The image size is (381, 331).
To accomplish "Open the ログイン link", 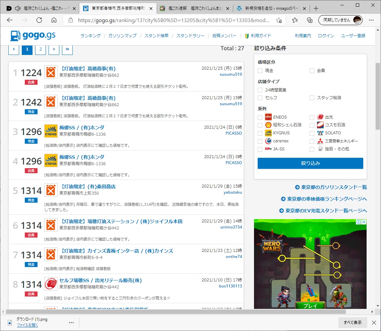I will (x=326, y=36).
